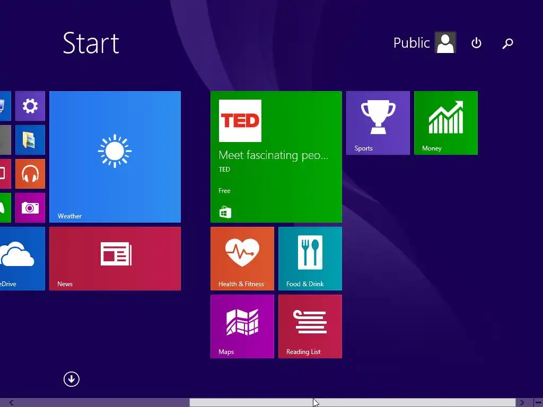Click the TED logo image
The width and height of the screenshot is (543, 407).
240,121
